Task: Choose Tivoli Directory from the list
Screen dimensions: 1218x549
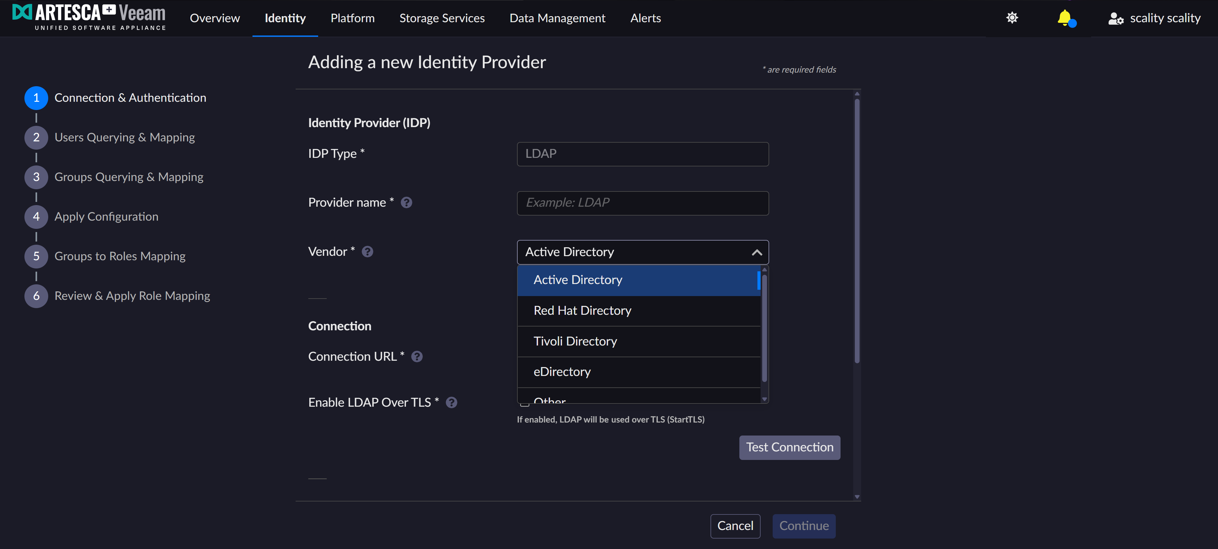Action: click(x=575, y=341)
